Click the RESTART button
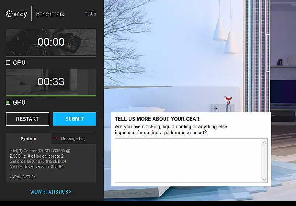The width and height of the screenshot is (296, 206). [x=28, y=119]
